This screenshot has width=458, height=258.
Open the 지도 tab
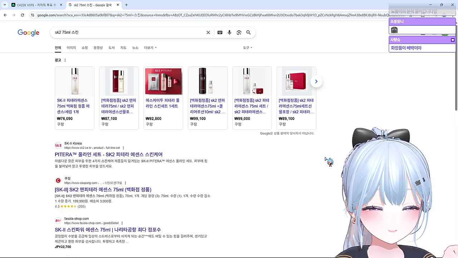click(x=123, y=48)
